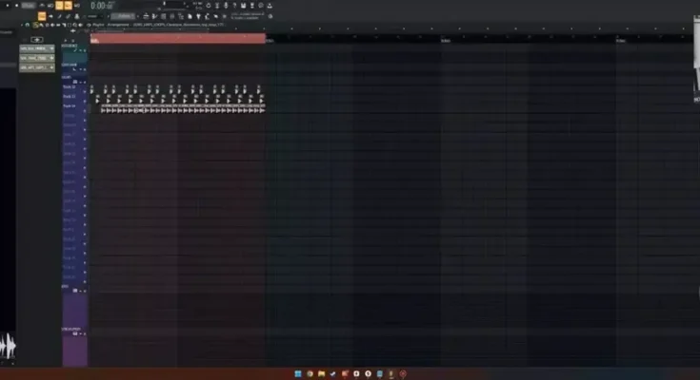Open File Explorer from the taskbar
Viewport: 700px width, 380px height.
tap(320, 372)
